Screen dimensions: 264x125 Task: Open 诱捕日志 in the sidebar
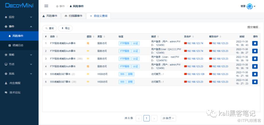point(18,45)
